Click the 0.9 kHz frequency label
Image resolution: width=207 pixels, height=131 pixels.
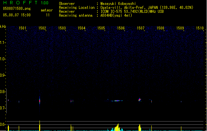point(3,75)
